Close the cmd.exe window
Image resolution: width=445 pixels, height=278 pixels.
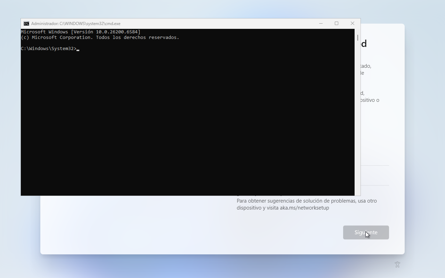click(352, 24)
